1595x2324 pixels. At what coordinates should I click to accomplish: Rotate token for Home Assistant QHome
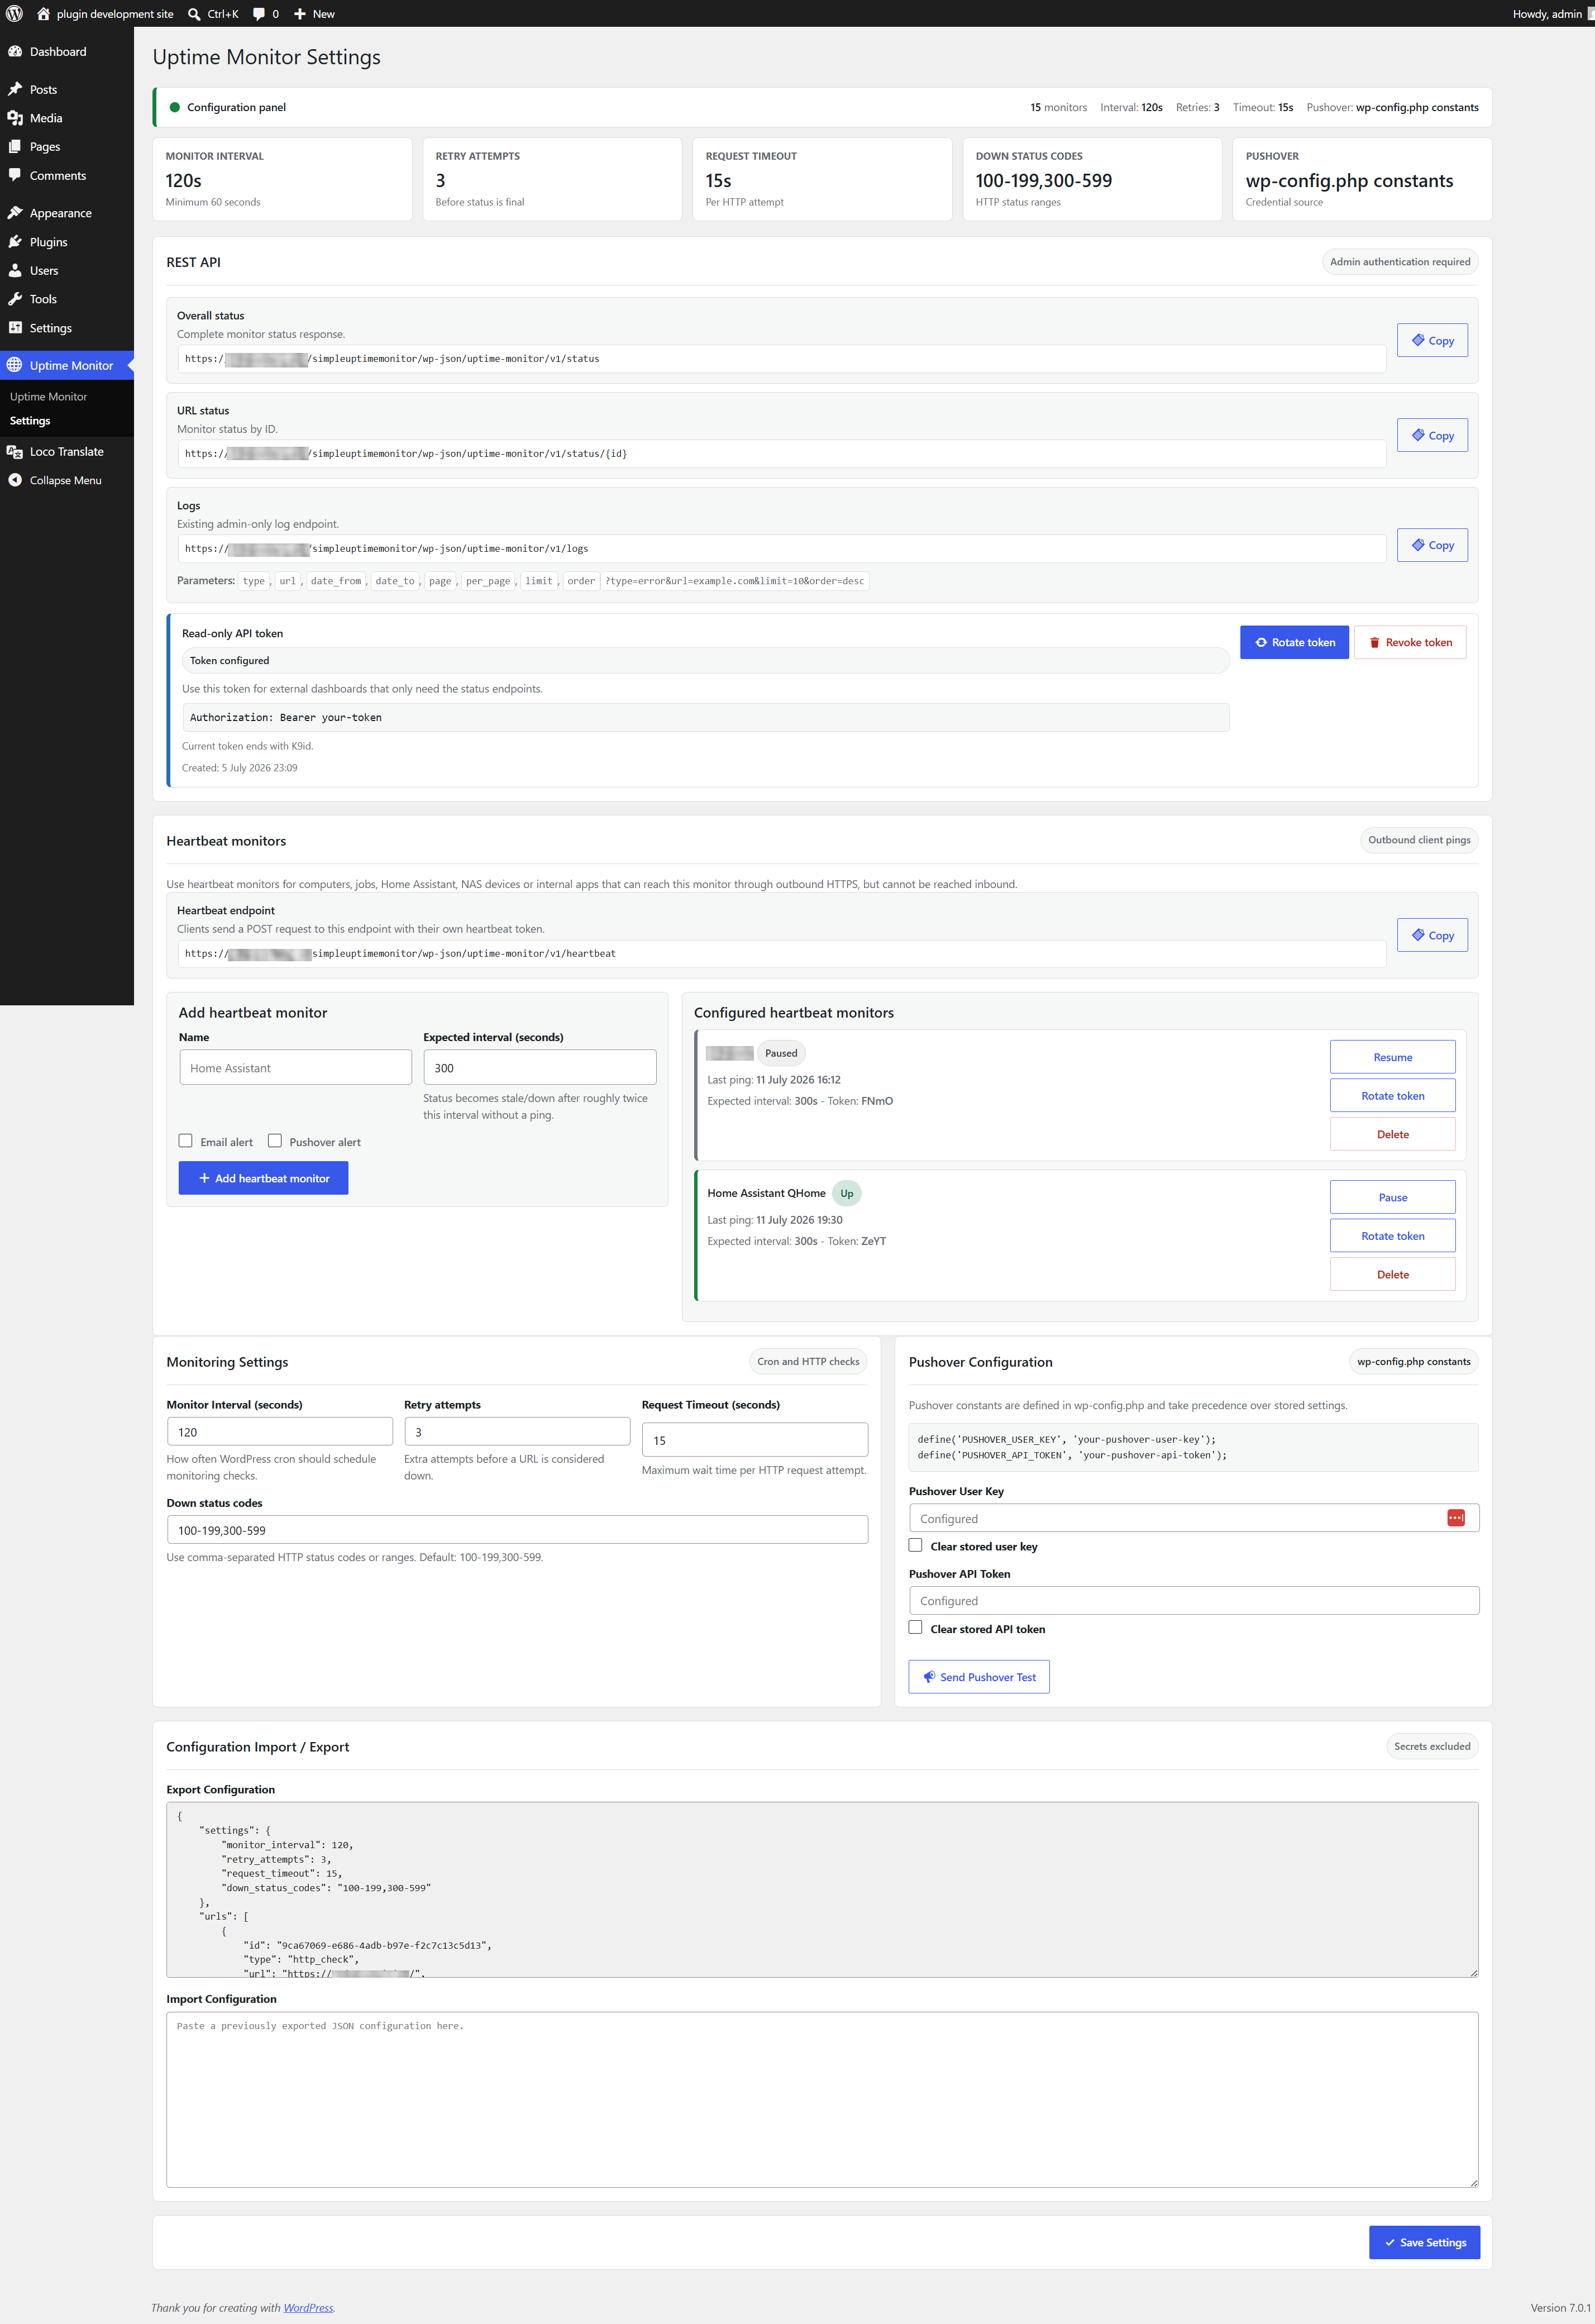pyautogui.click(x=1392, y=1236)
